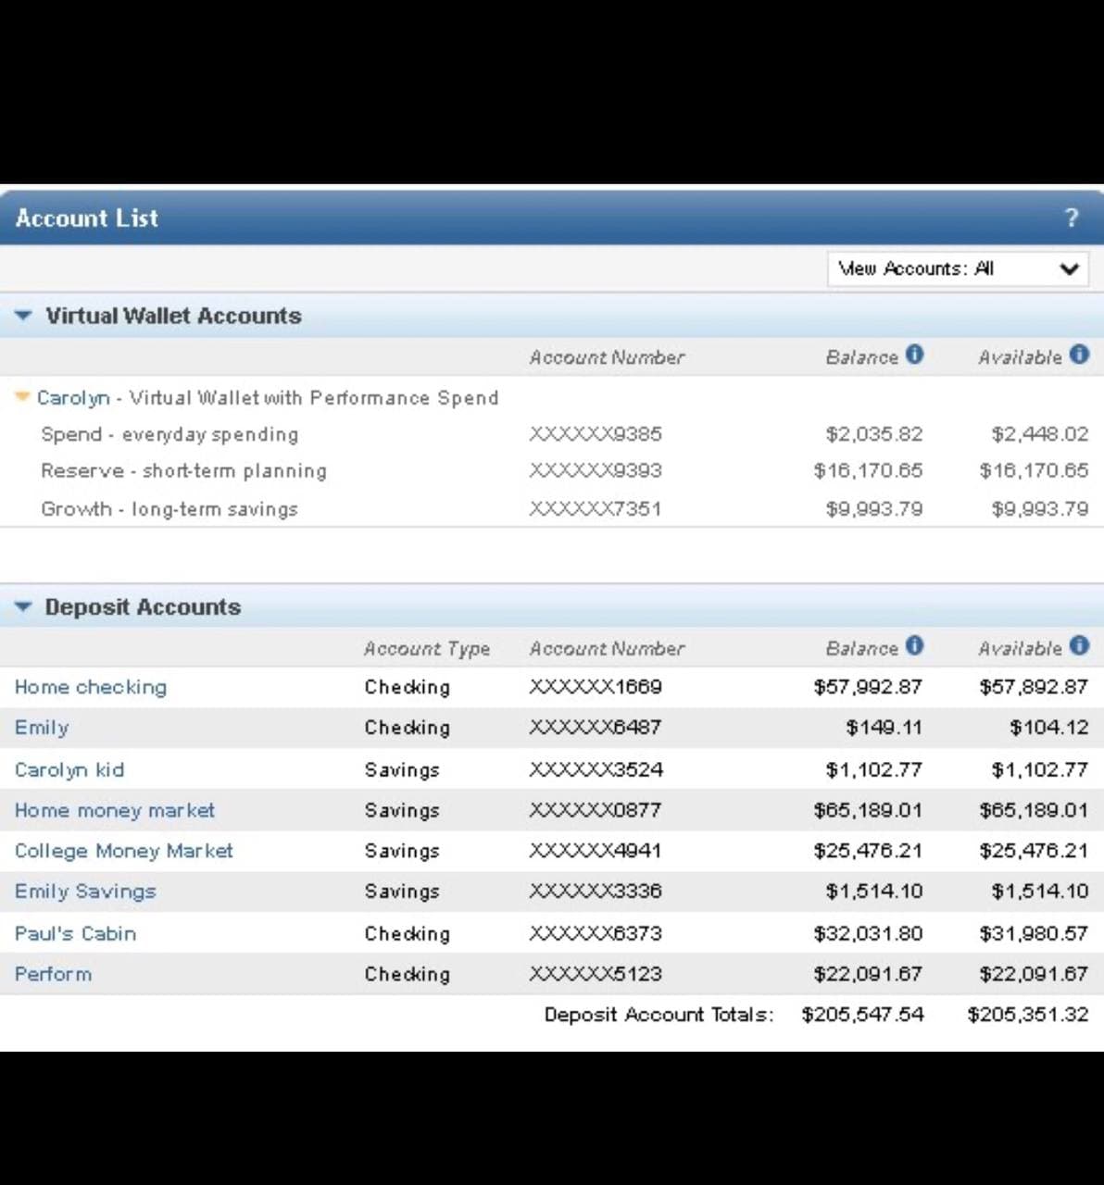Click Deposit Accounts Available info icon
This screenshot has height=1185, width=1104.
[x=1079, y=646]
